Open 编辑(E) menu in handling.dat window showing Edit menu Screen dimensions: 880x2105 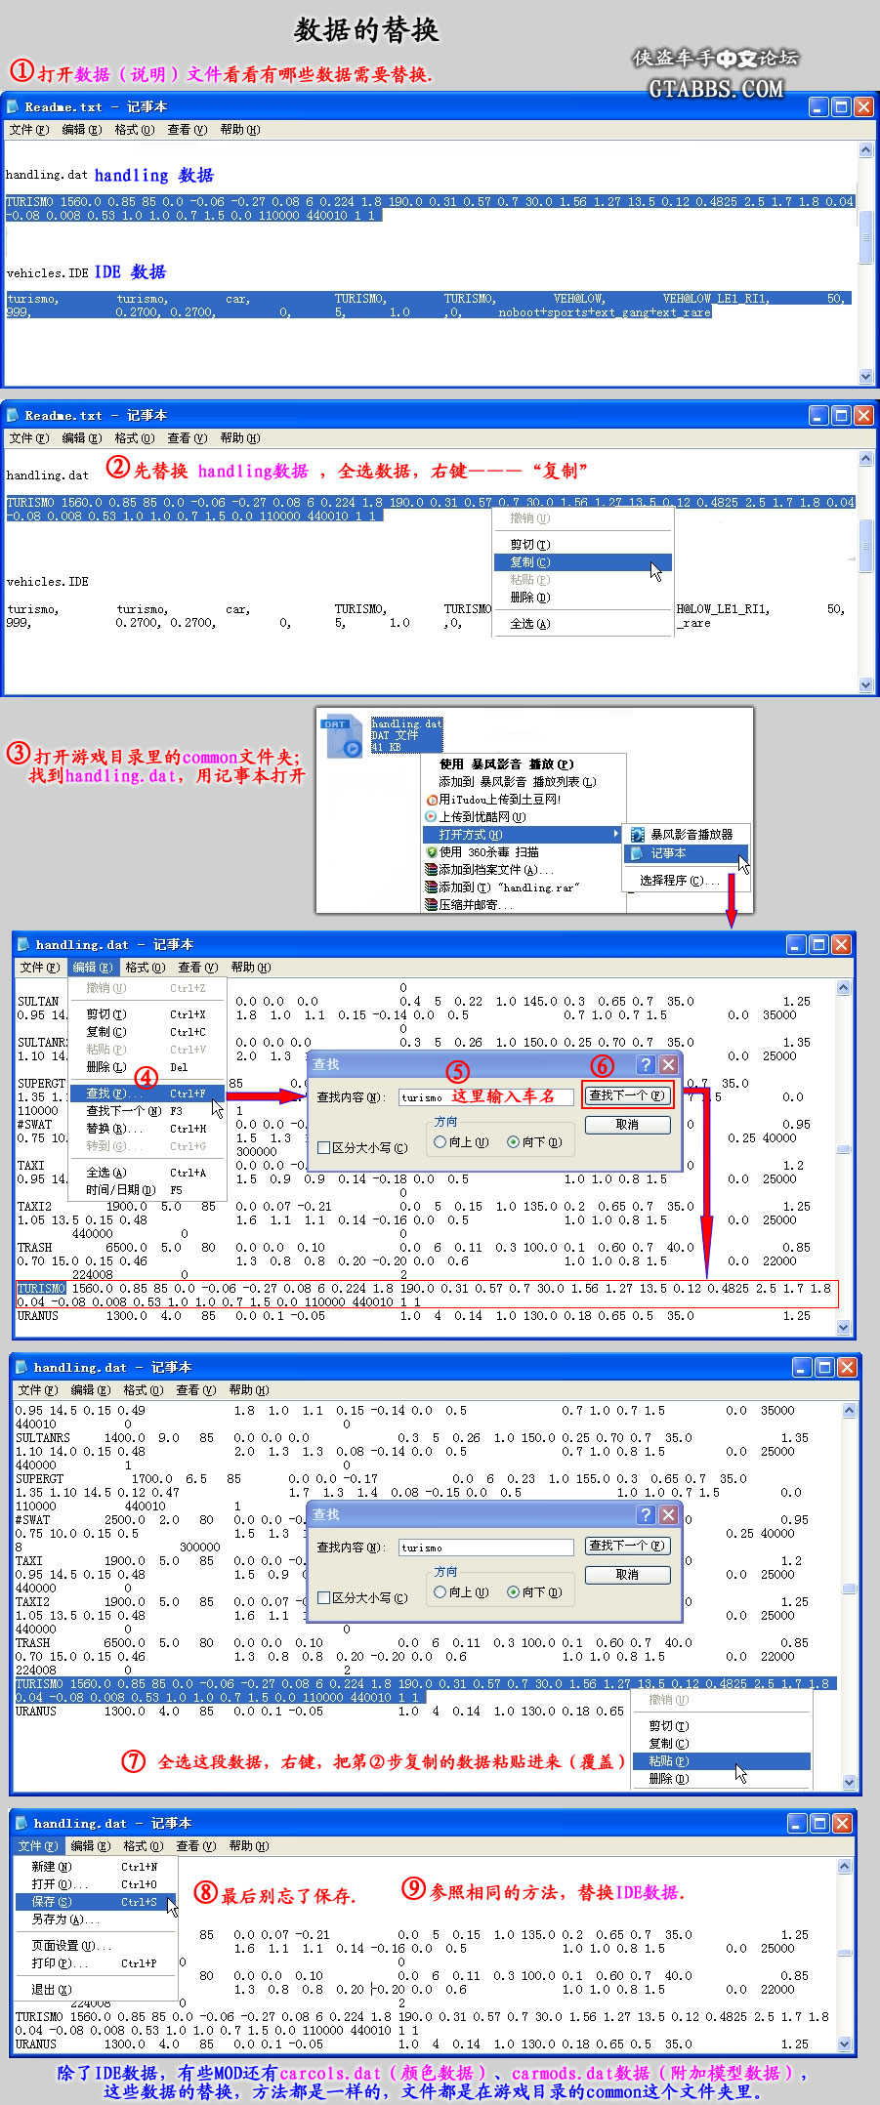point(92,968)
